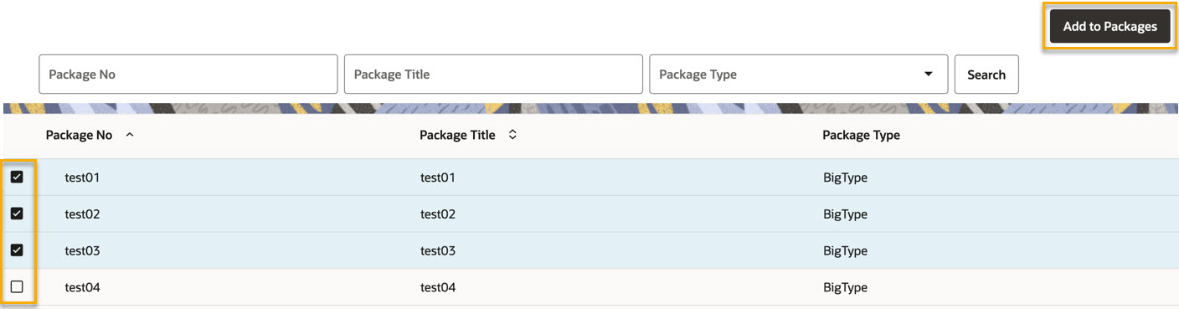1179x309 pixels.
Task: Focus the Package Title search field
Action: (x=493, y=75)
